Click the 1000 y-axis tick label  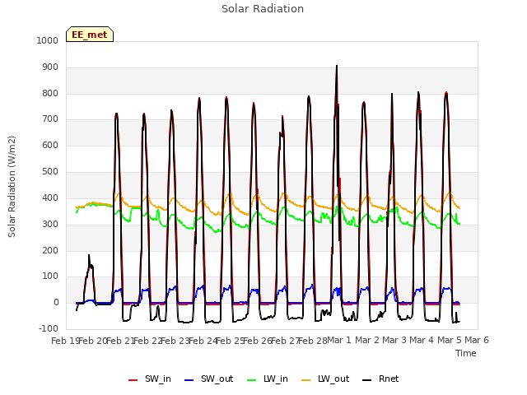[48, 40]
